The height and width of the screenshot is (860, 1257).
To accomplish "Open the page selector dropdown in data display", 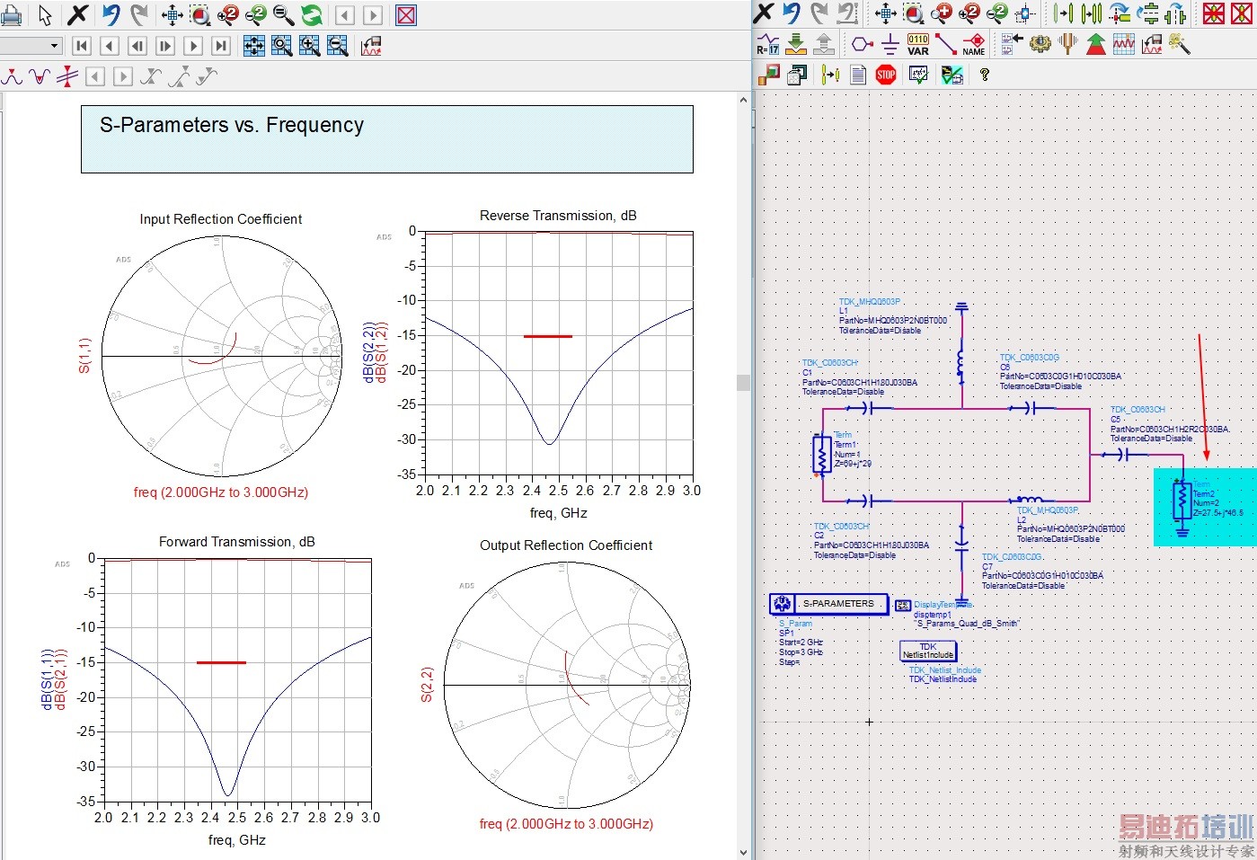I will [54, 46].
